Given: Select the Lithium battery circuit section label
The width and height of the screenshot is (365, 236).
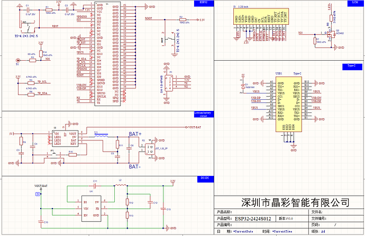Looking at the screenshot, I should (x=204, y=114).
